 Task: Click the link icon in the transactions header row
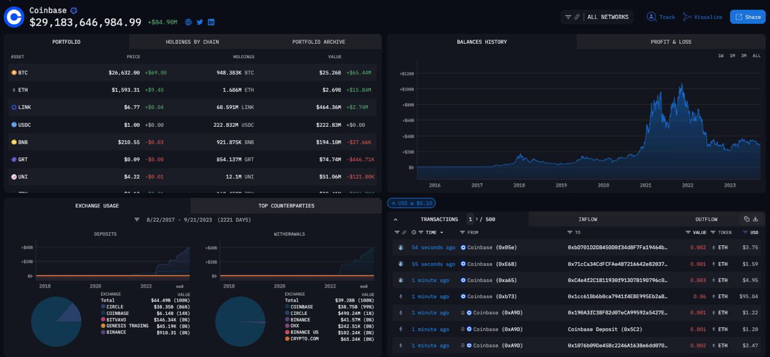click(x=404, y=232)
